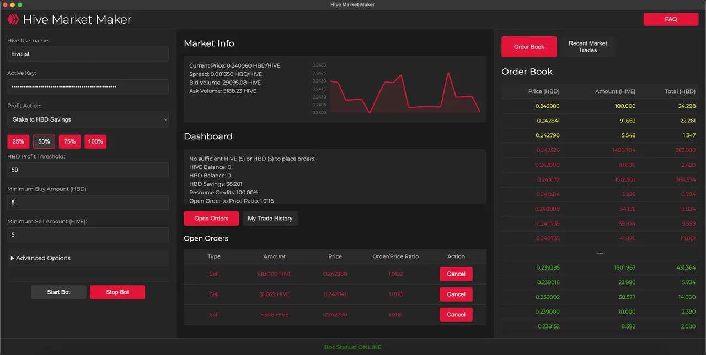Click bid price 0.238152
Viewport: 706px width, 355px height.
click(x=548, y=326)
